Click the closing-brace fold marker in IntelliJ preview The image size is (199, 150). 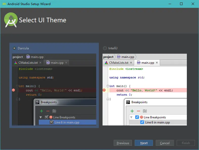click(108, 99)
